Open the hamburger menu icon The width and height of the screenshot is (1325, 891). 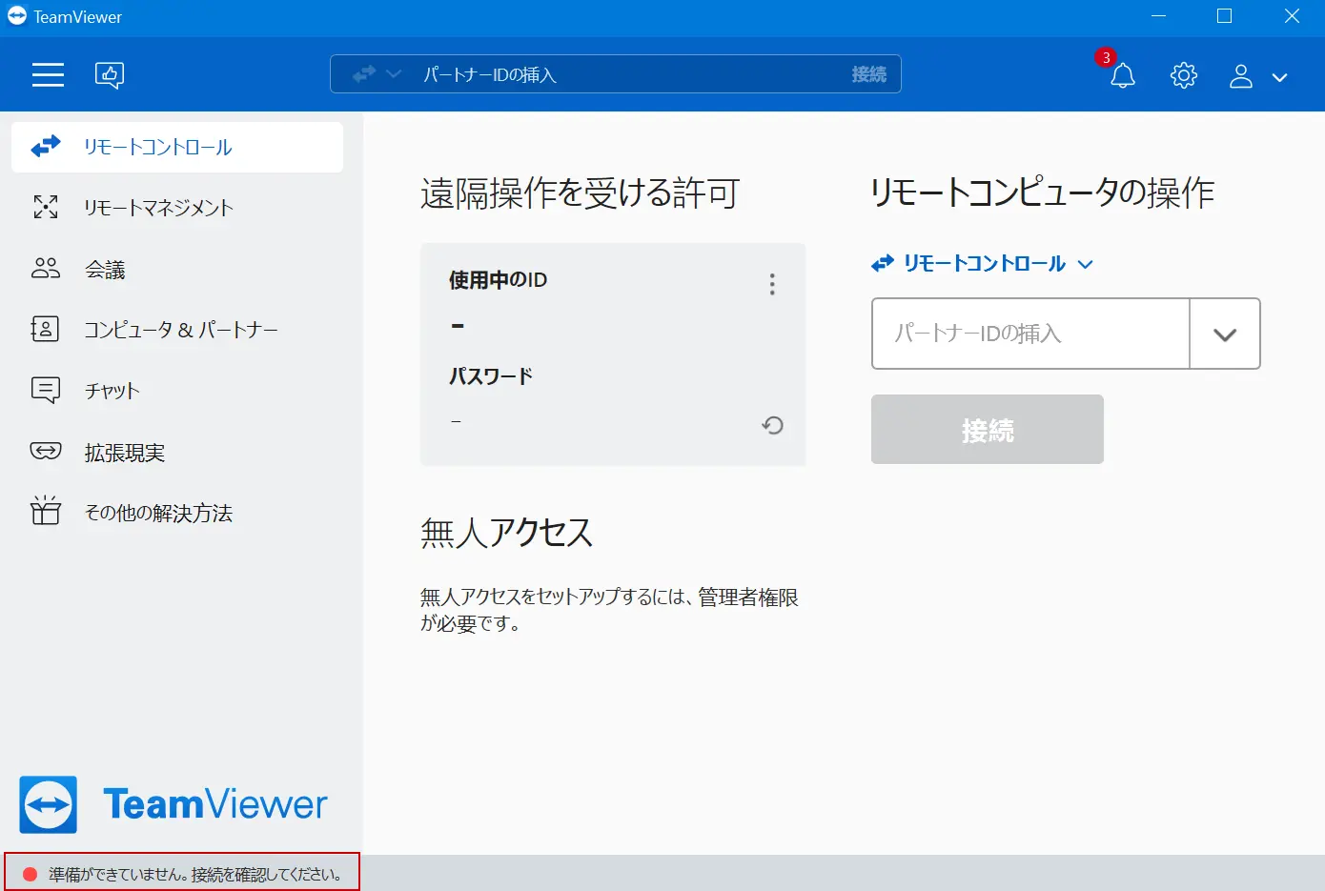[48, 74]
